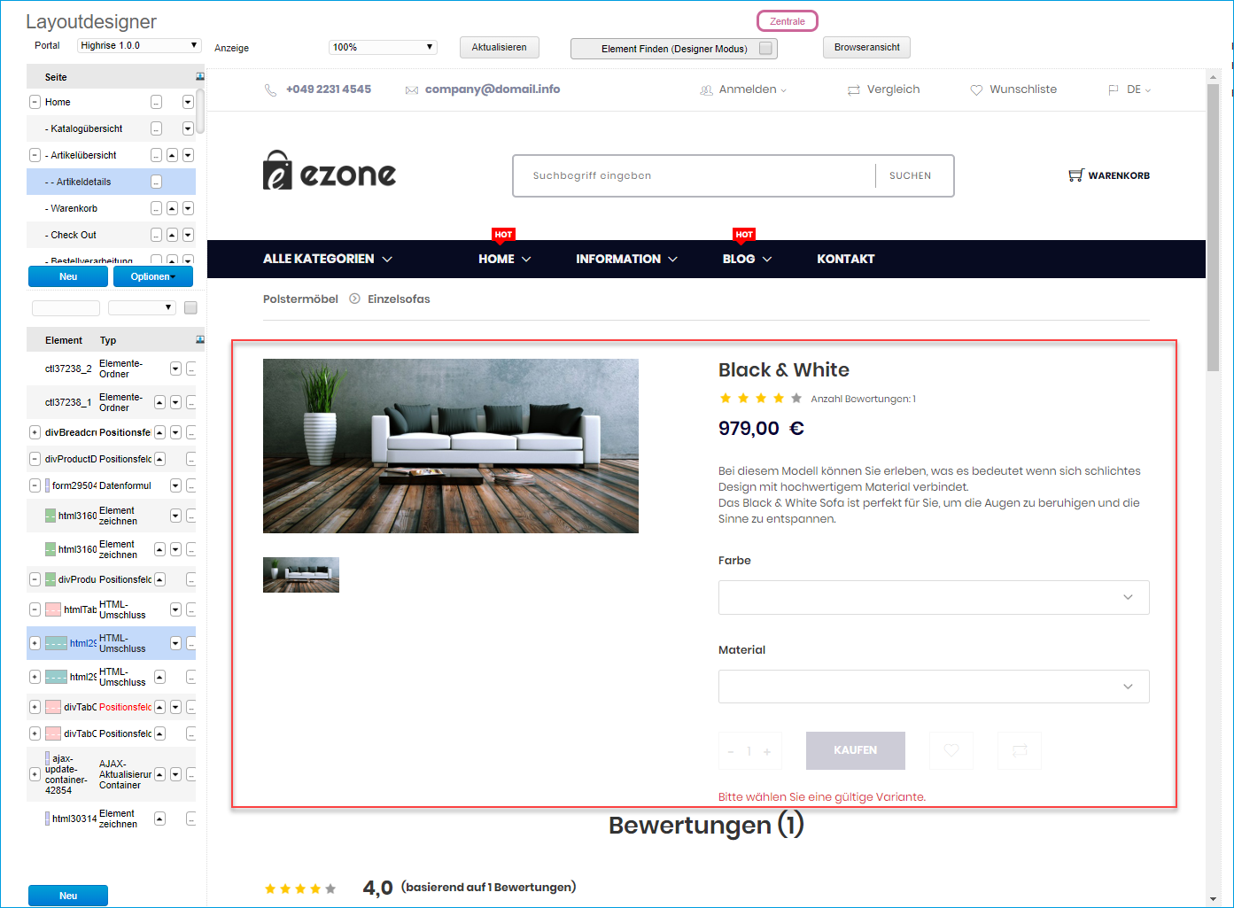Image resolution: width=1234 pixels, height=908 pixels.
Task: Open the Portal Highrise 1.0.0 dropdown
Action: (139, 45)
